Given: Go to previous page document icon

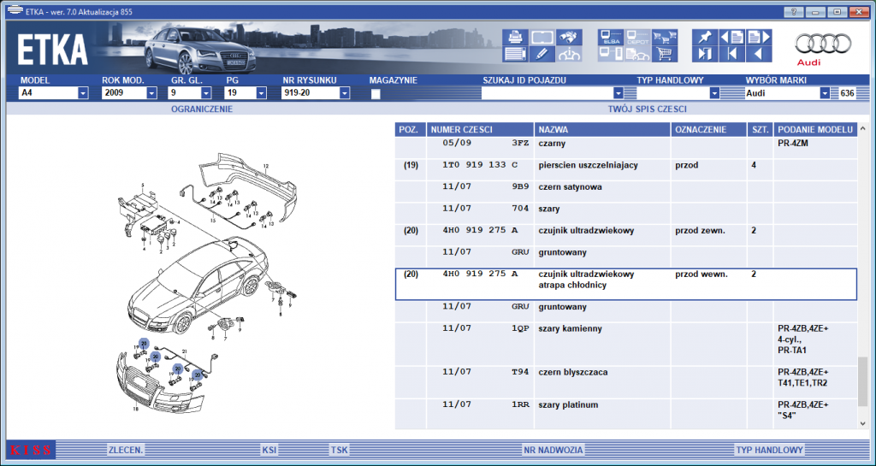Looking at the screenshot, I should tap(732, 38).
